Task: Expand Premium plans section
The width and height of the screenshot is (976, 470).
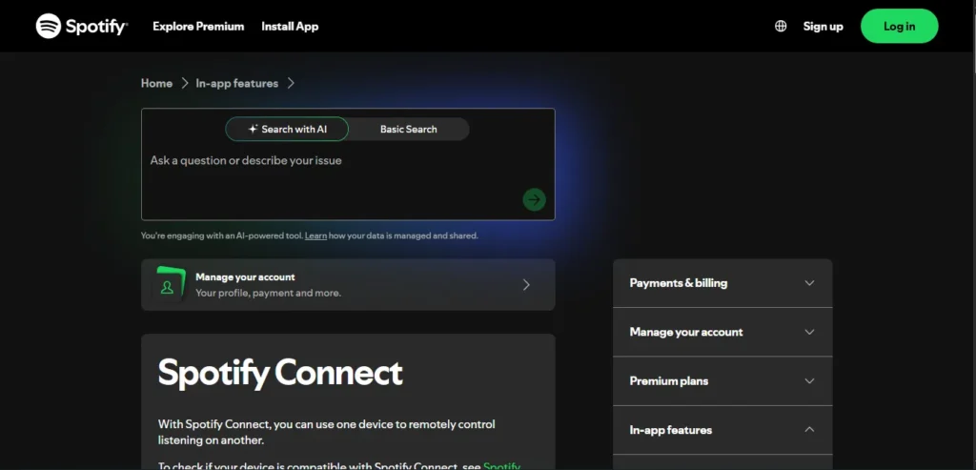Action: coord(722,381)
